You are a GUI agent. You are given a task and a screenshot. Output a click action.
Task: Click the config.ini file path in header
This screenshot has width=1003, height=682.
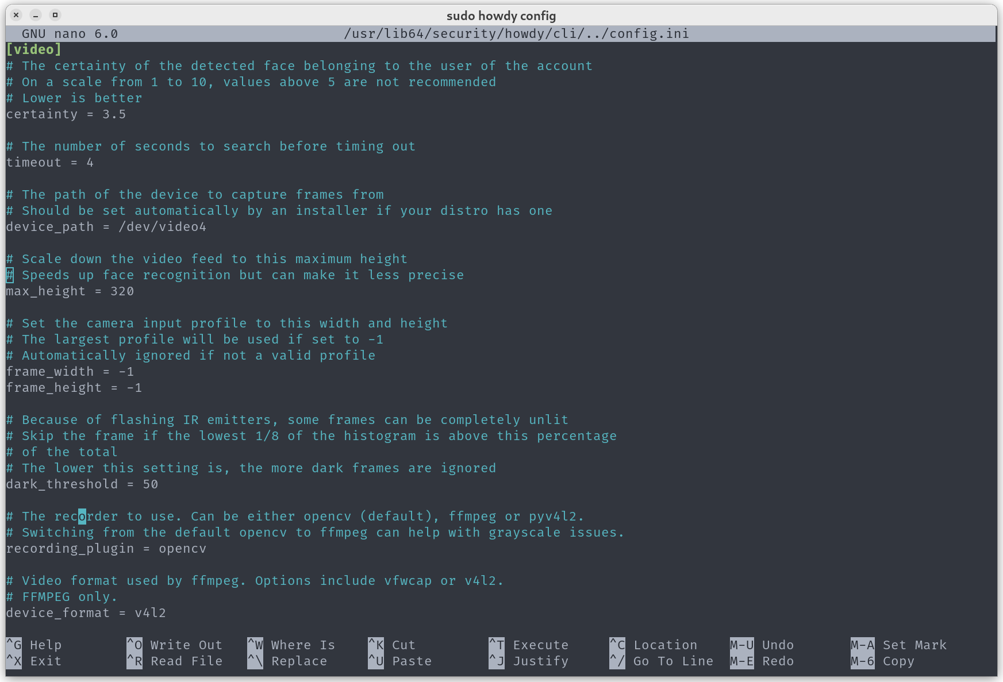(x=516, y=34)
